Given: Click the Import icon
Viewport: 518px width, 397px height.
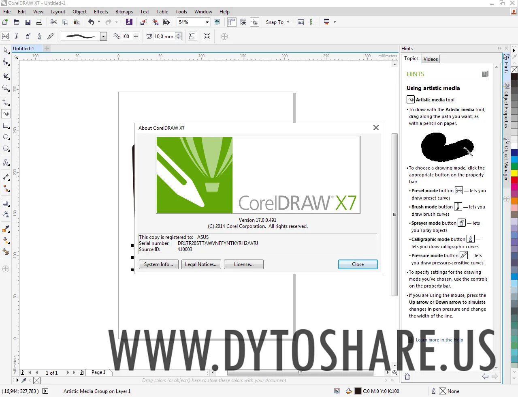Looking at the screenshot, I should click(x=143, y=22).
